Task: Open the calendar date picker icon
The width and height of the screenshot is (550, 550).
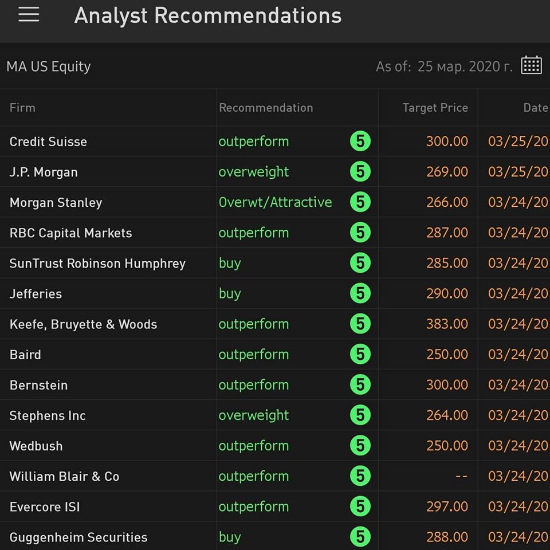Action: (532, 65)
